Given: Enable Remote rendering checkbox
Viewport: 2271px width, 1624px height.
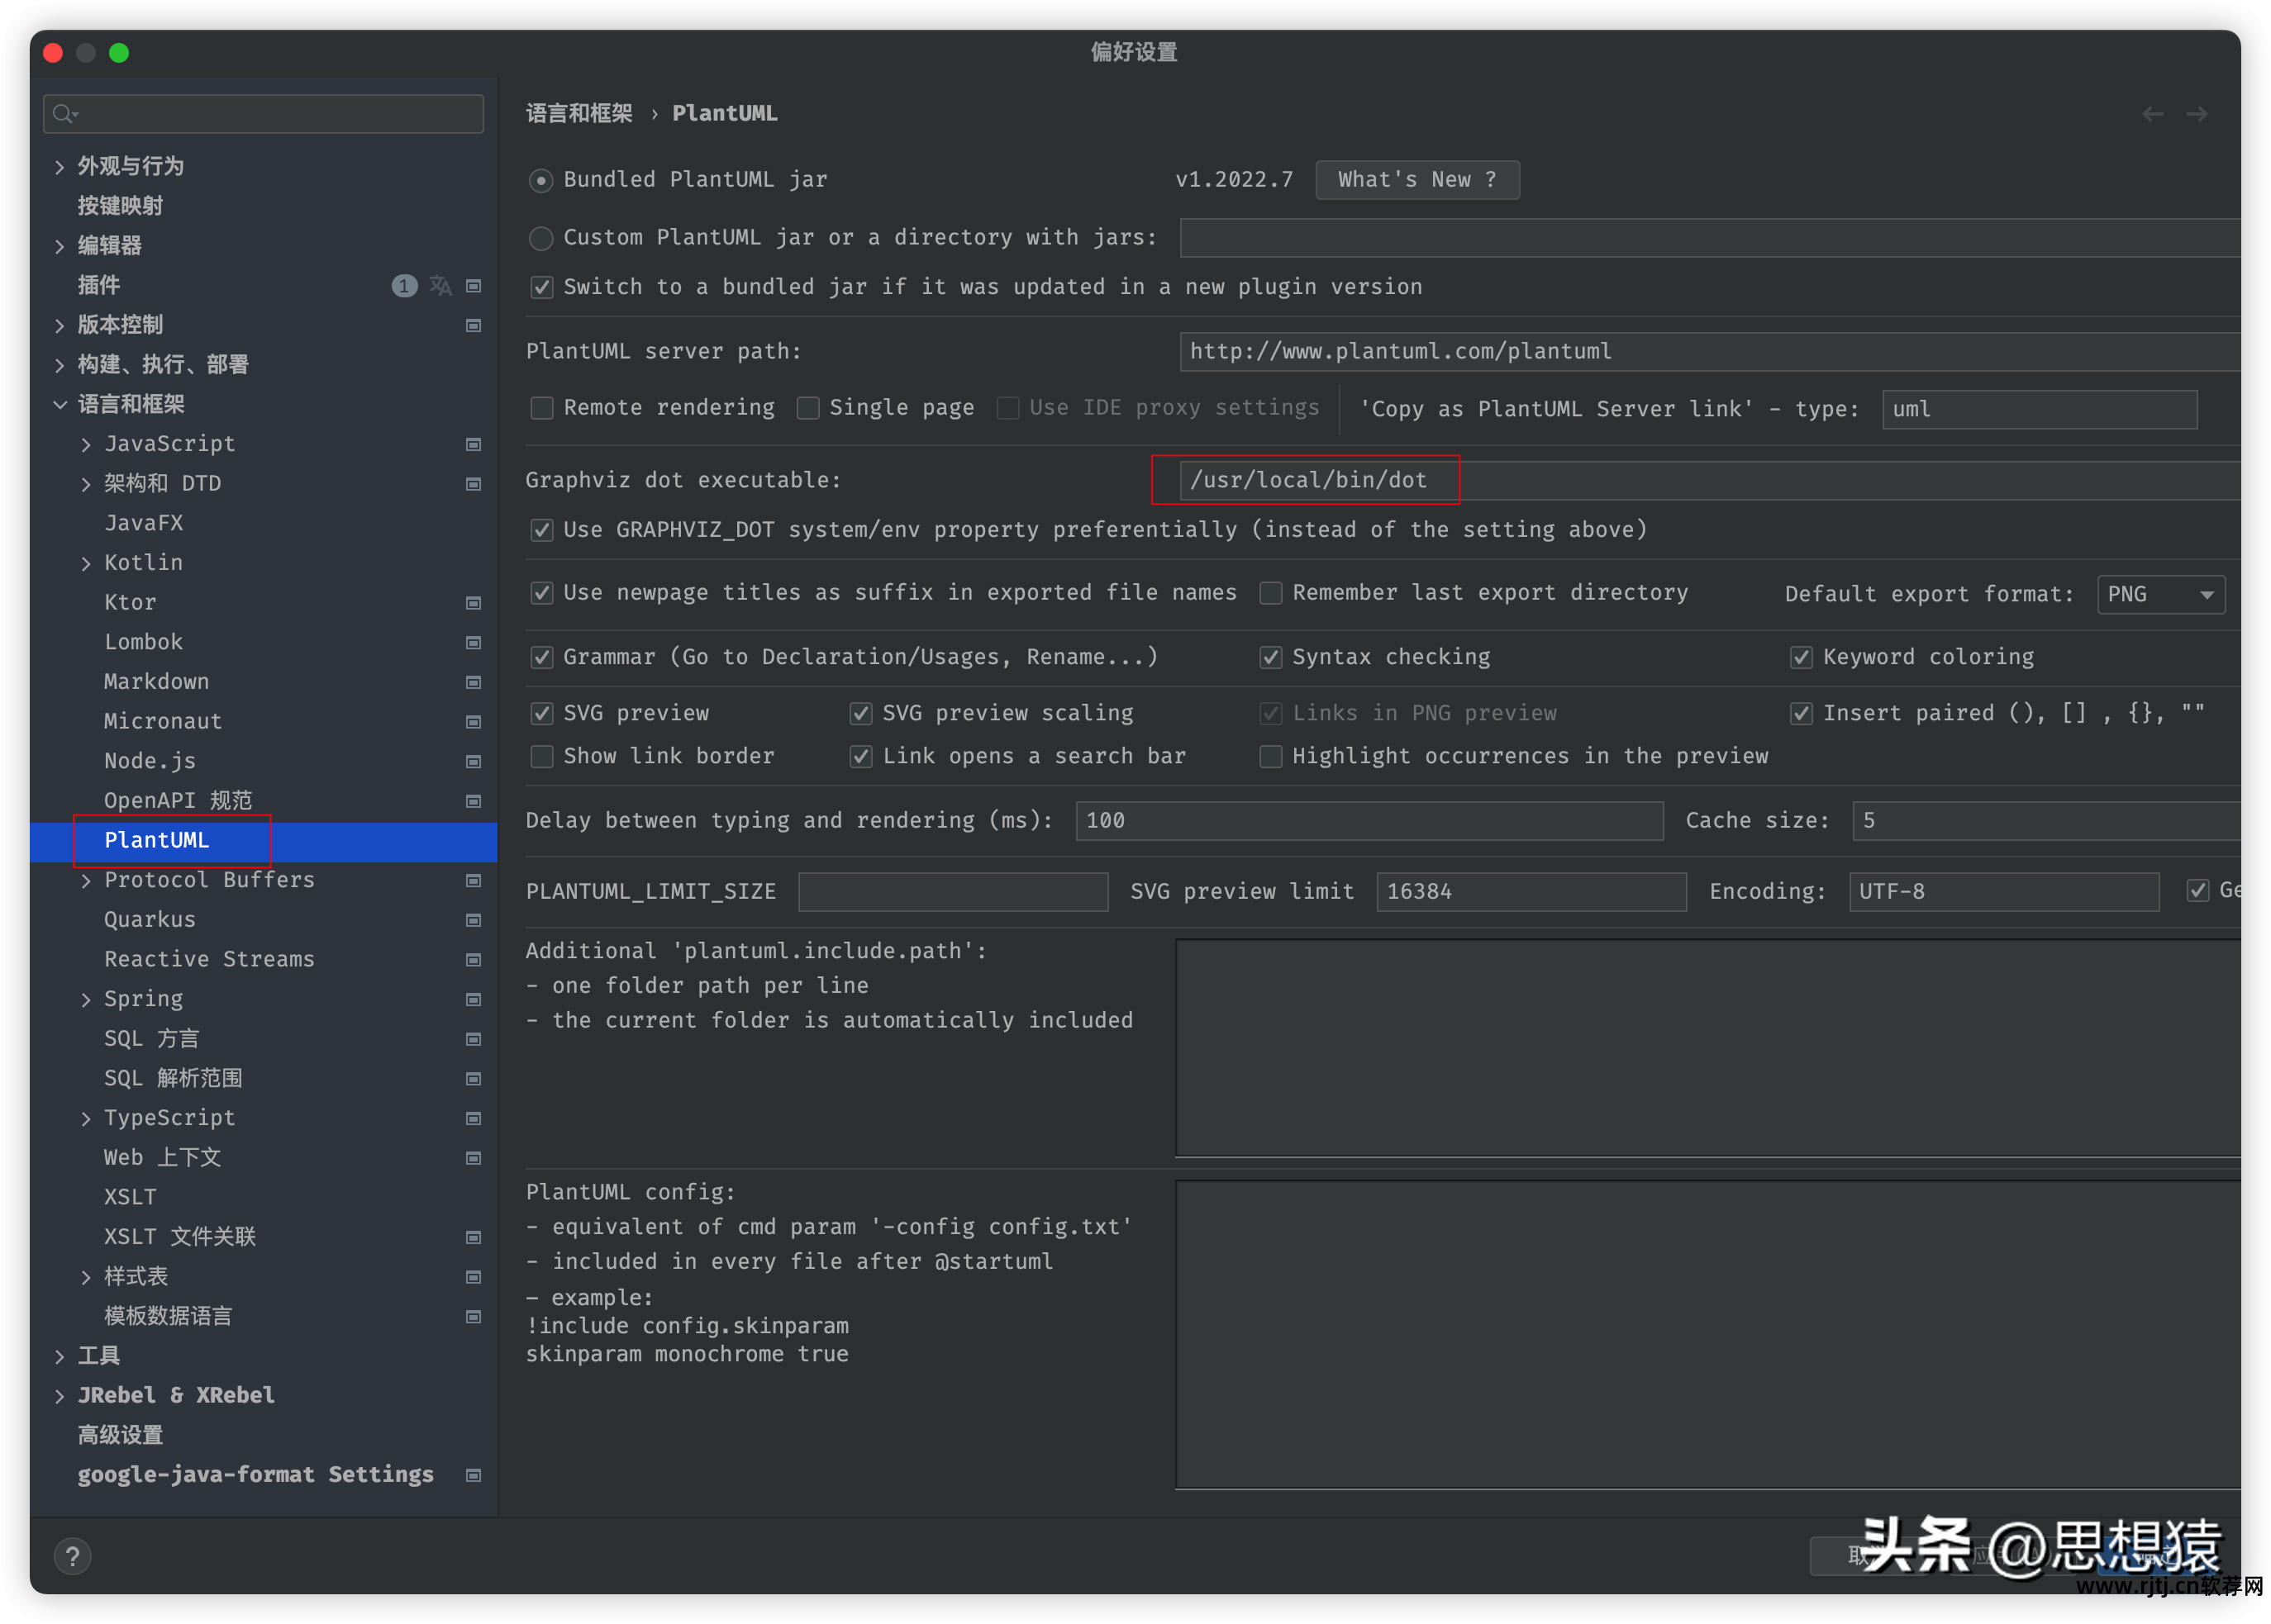Looking at the screenshot, I should [541, 408].
